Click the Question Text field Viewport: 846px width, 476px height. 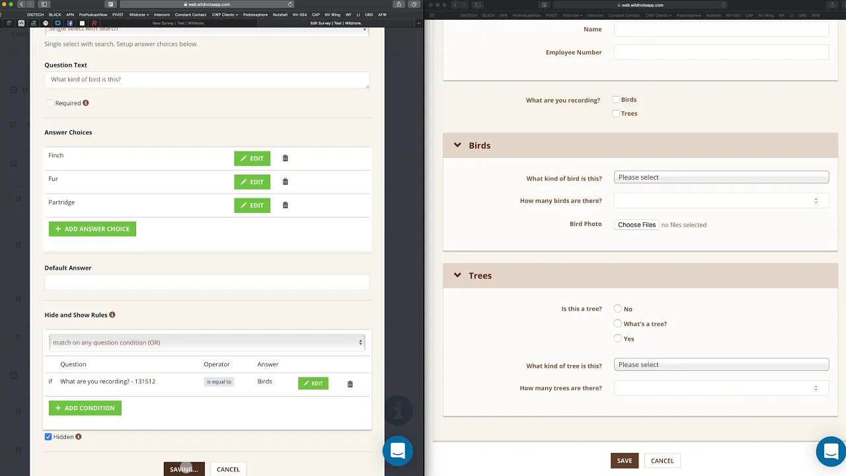(x=207, y=79)
